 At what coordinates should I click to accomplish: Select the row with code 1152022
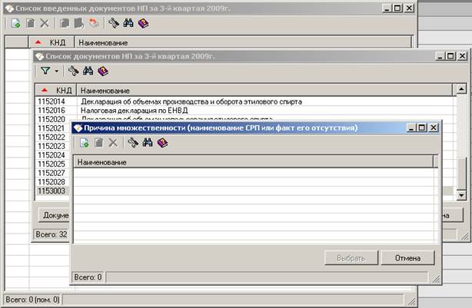click(x=52, y=137)
